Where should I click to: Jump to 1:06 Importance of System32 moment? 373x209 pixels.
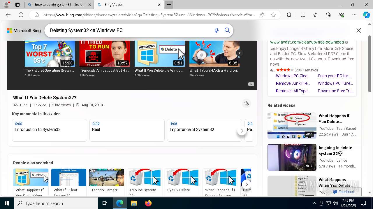click(x=205, y=130)
